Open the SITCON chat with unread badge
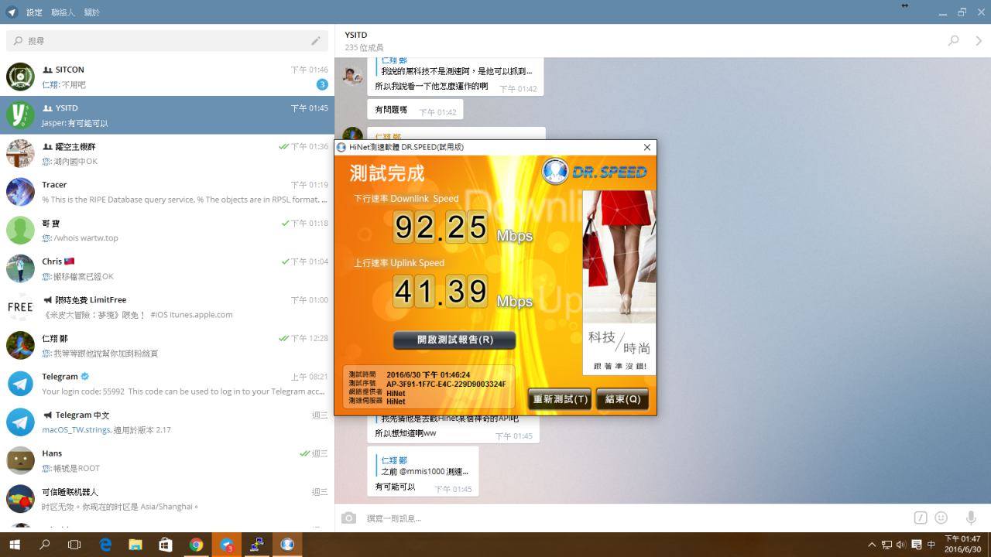Image resolution: width=991 pixels, height=557 pixels. [x=167, y=77]
